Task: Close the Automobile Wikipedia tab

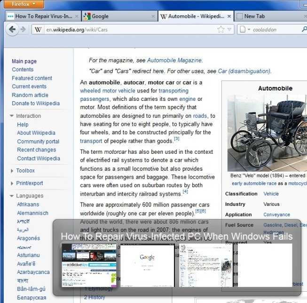Action: point(229,16)
